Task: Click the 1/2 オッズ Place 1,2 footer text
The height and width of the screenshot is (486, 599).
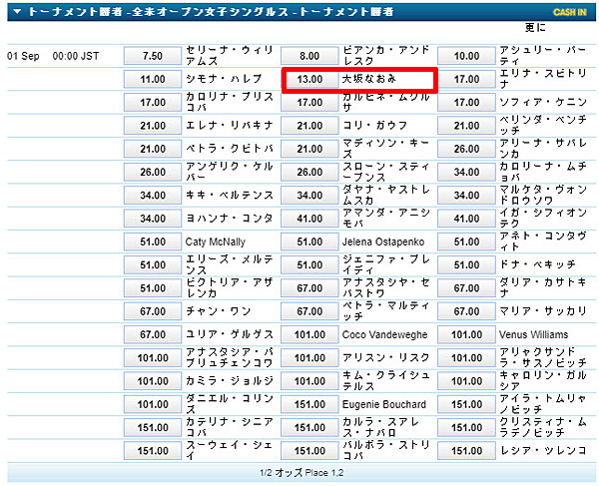Action: click(301, 473)
